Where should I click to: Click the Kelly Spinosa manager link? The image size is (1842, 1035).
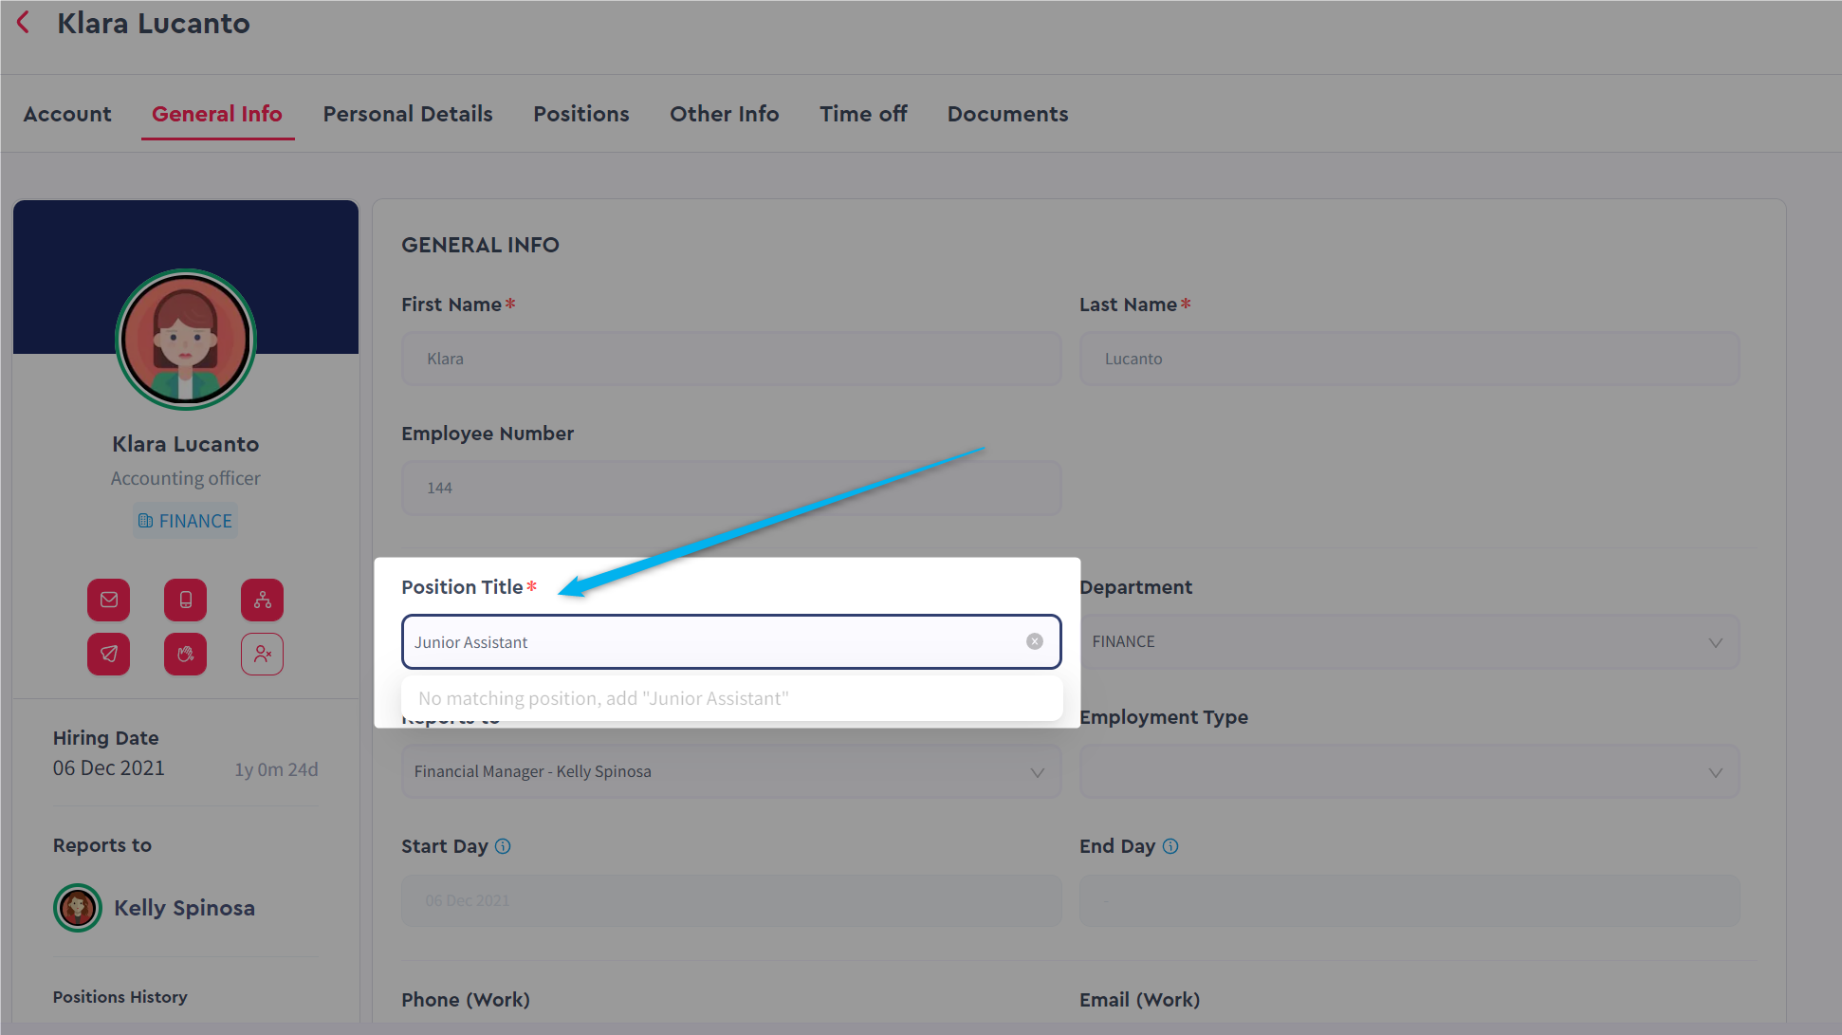pos(184,908)
